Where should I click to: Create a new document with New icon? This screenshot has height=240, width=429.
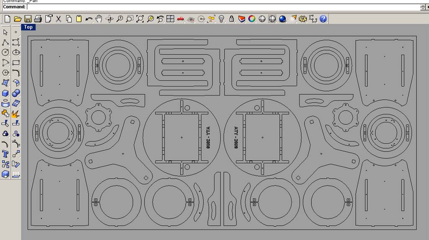pos(7,19)
